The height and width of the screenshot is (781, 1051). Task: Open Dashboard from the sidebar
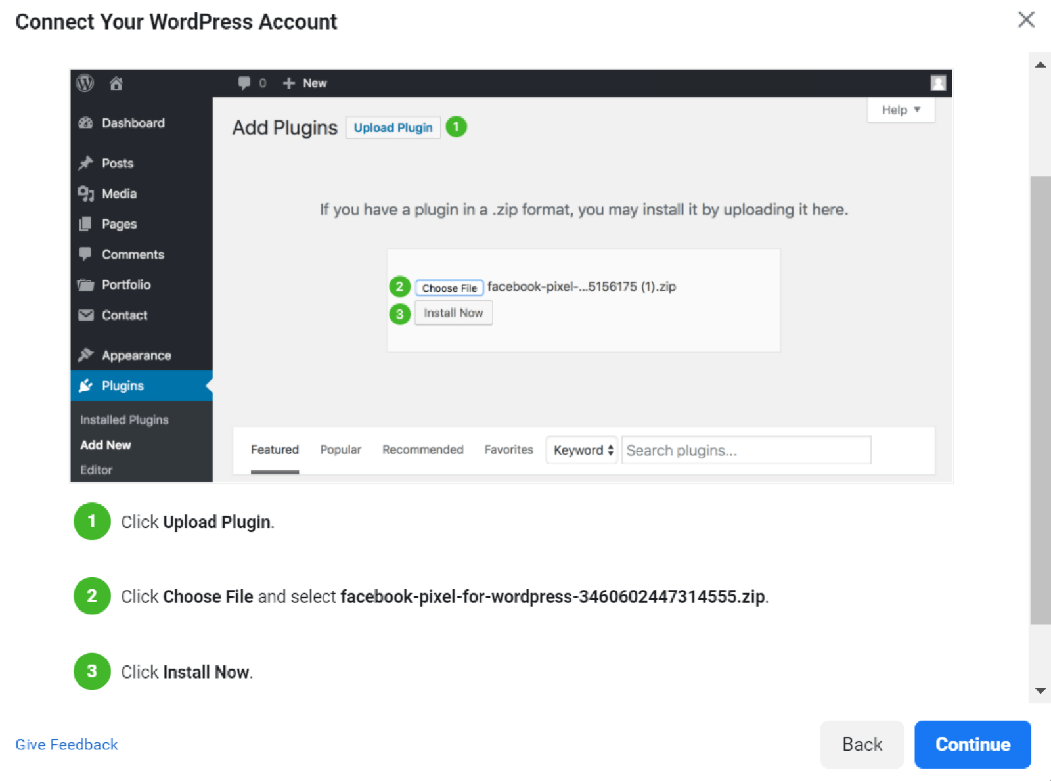click(133, 123)
